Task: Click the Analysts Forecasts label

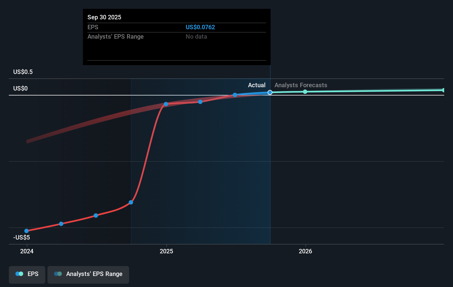Action: point(301,85)
